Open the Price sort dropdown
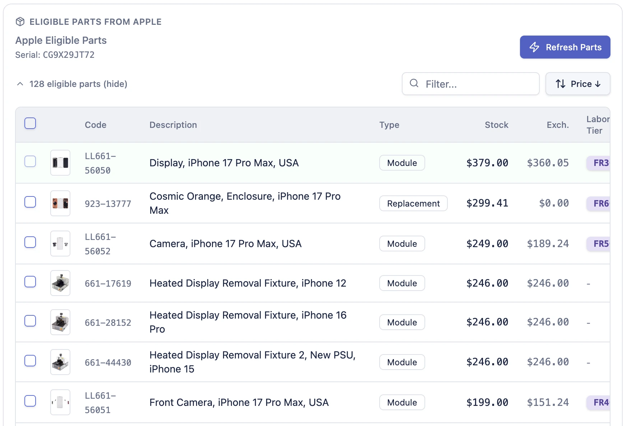 pyautogui.click(x=578, y=84)
